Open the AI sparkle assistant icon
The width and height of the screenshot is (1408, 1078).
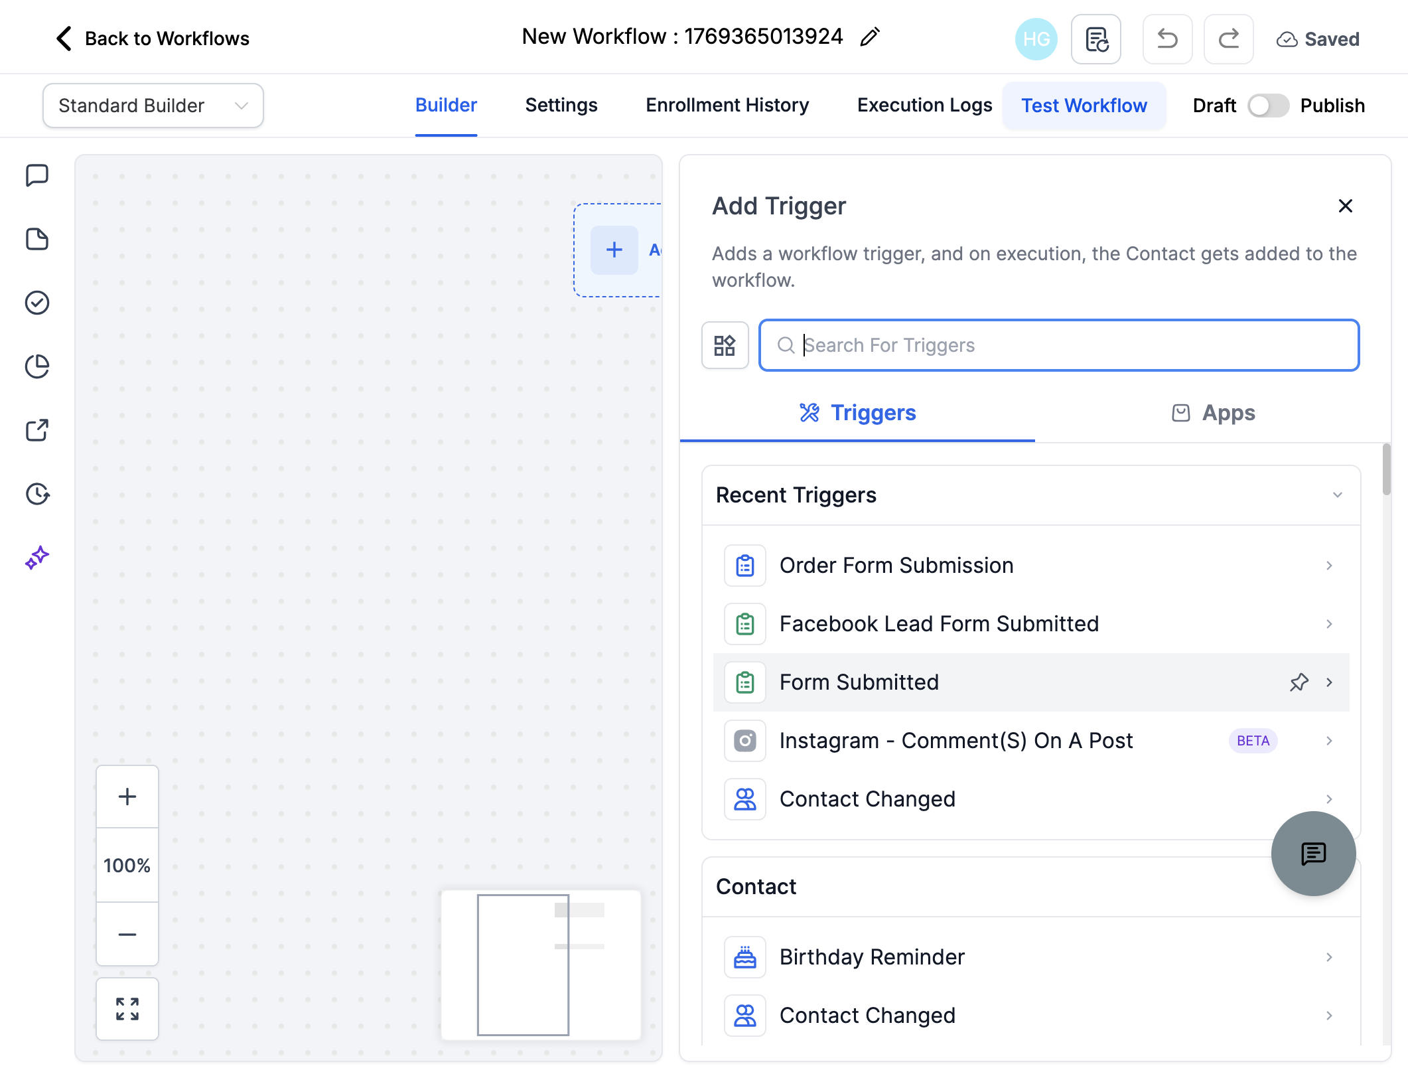(37, 558)
